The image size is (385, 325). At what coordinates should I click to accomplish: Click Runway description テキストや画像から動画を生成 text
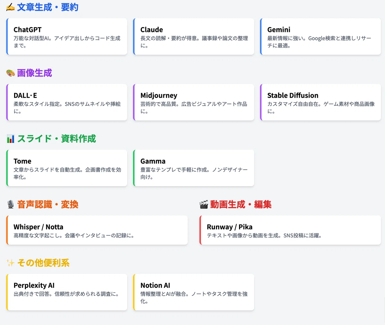[243, 235]
